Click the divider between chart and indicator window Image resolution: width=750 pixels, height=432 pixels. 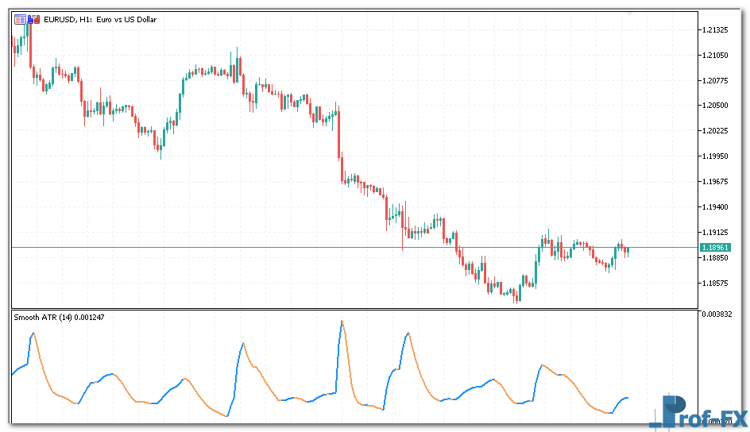(354, 309)
